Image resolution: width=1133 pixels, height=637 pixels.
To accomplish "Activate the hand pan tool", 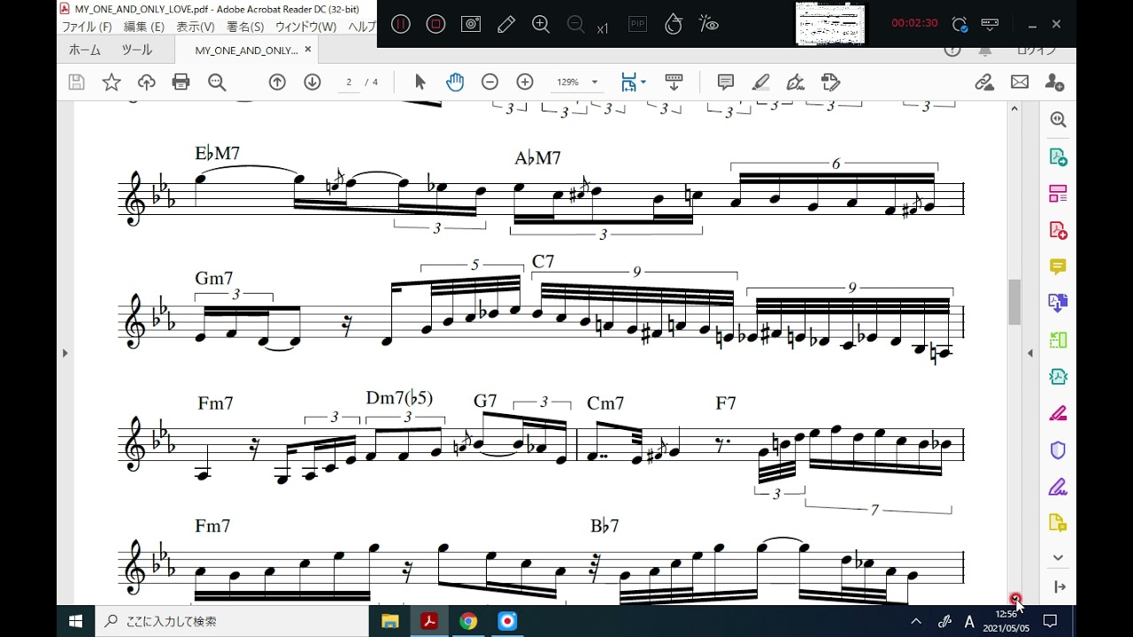I will (x=455, y=82).
